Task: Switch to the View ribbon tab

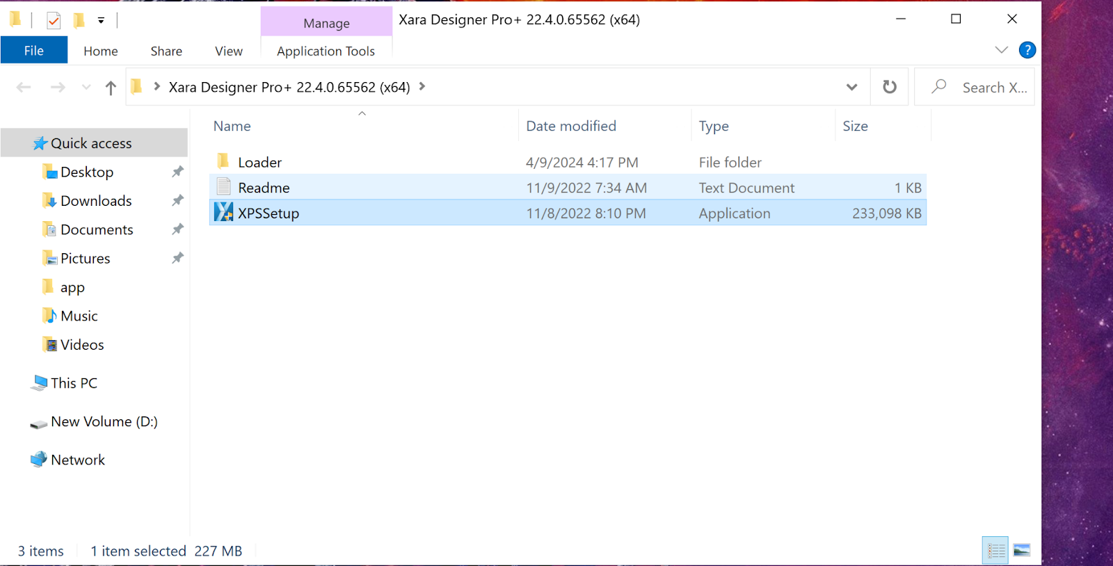Action: coord(229,51)
